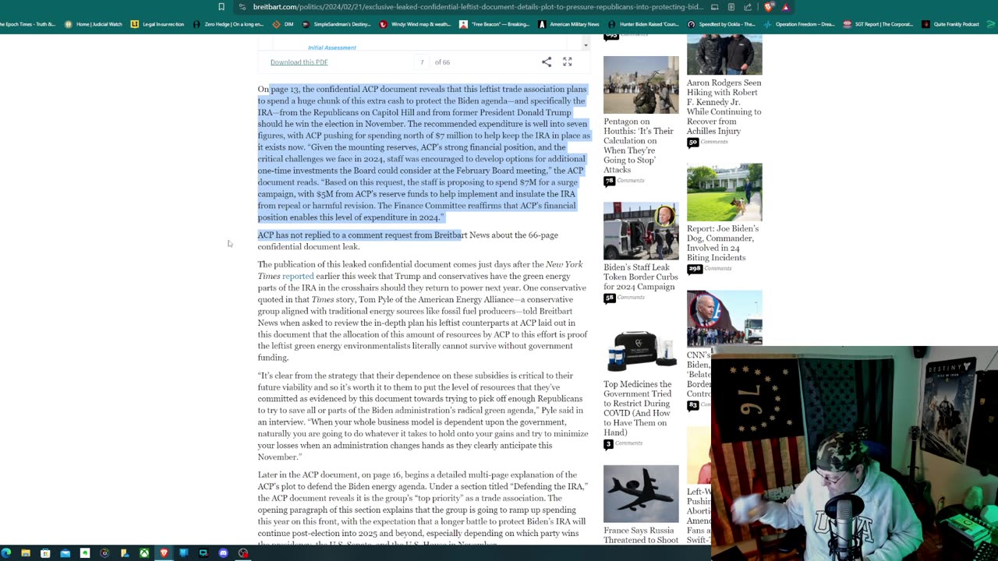Expand the bookmarks bar overflow chevron

(x=991, y=24)
